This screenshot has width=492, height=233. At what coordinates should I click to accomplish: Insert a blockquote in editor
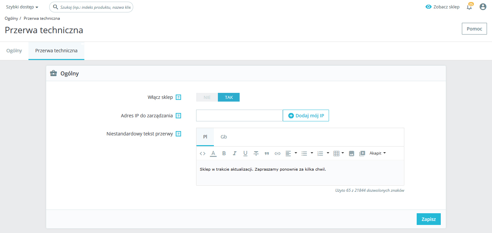tap(267, 154)
